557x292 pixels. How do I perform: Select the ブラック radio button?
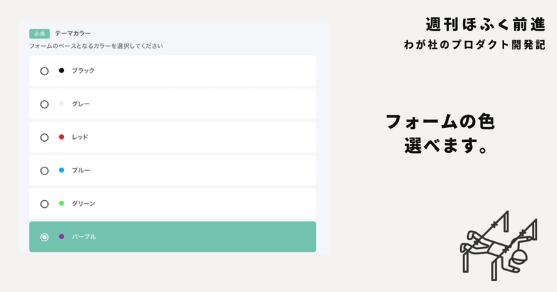[x=45, y=71]
